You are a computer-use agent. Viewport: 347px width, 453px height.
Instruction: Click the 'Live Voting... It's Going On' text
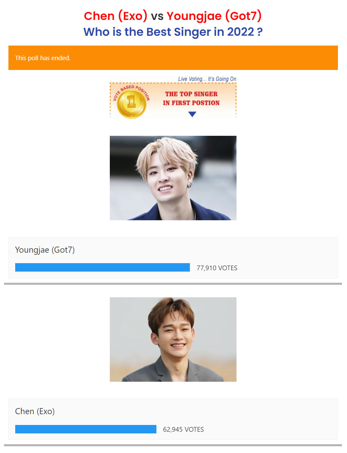[207, 79]
